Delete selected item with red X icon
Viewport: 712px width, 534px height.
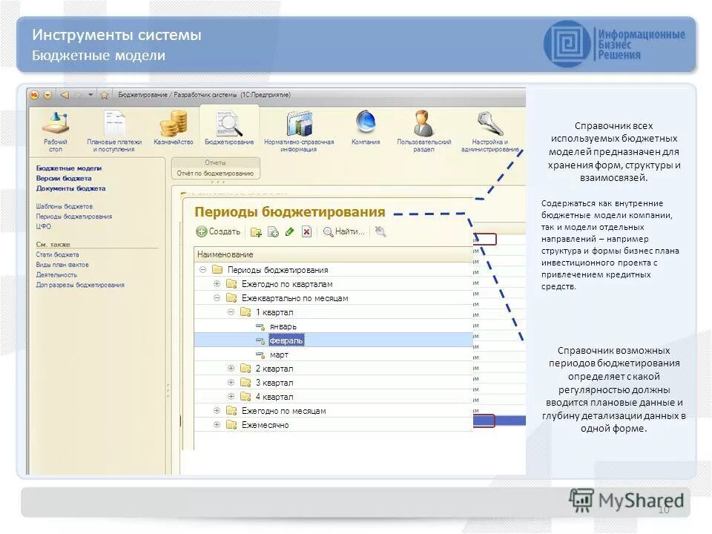(306, 231)
